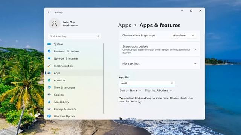Click the Network wifi icon
The width and height of the screenshot is (241, 135).
(x=49, y=58)
